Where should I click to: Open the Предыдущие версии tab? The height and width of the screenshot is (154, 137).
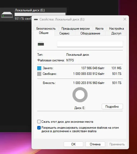point(76,29)
